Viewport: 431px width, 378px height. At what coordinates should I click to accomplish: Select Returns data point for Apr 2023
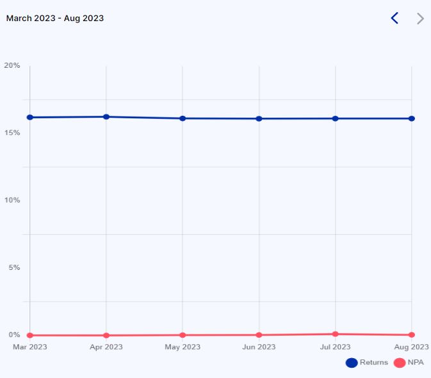coord(106,116)
